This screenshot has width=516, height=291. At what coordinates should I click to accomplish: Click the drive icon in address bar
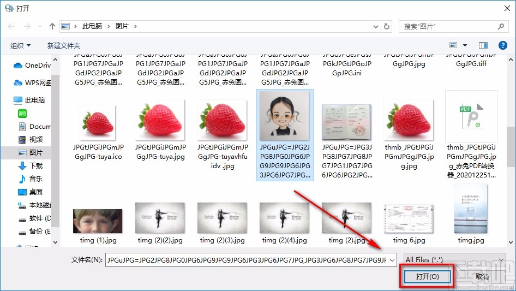pyautogui.click(x=66, y=26)
